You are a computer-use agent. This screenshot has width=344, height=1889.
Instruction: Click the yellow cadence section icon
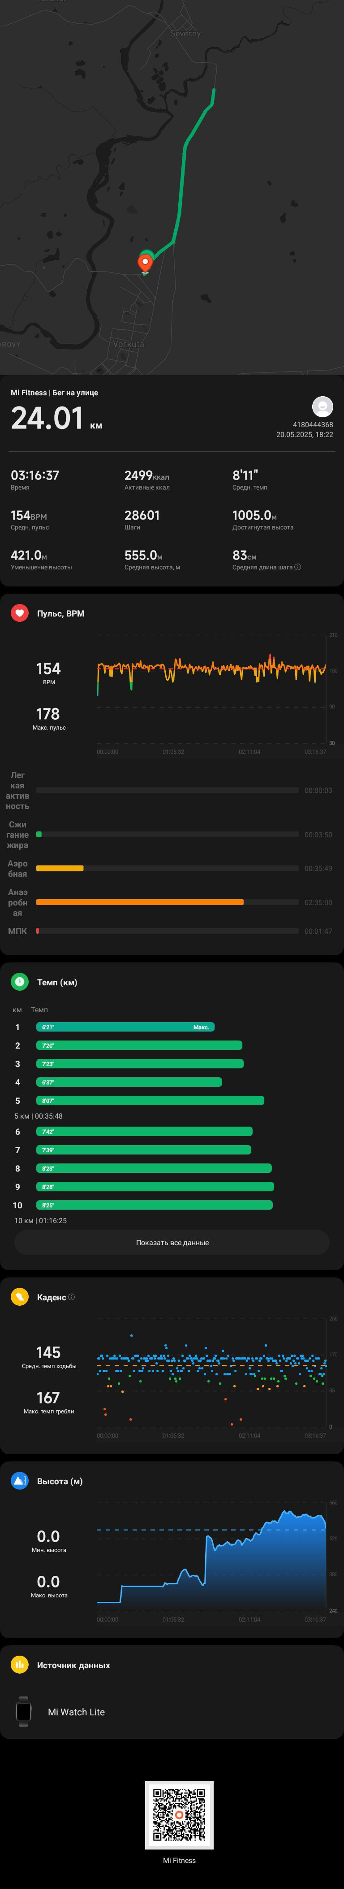click(x=20, y=1297)
